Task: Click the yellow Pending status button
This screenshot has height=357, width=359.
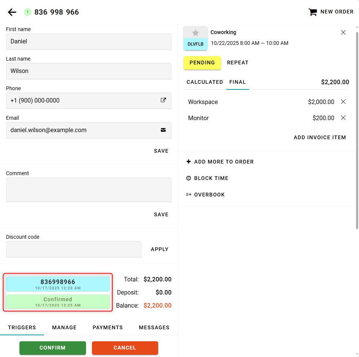Action: point(202,62)
